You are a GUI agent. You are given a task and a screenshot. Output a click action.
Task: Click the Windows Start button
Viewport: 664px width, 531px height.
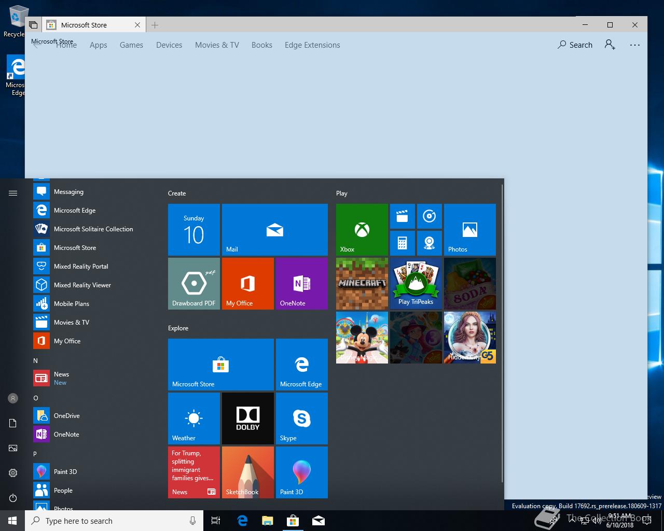coord(12,521)
